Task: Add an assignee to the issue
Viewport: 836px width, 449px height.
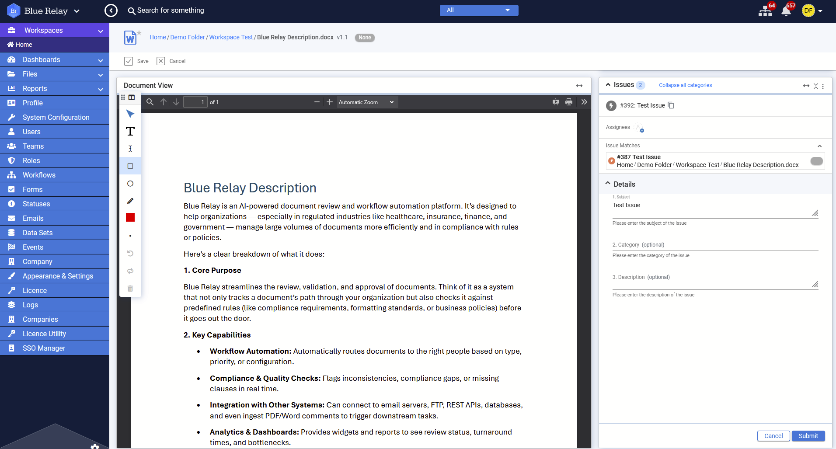Action: pos(639,128)
